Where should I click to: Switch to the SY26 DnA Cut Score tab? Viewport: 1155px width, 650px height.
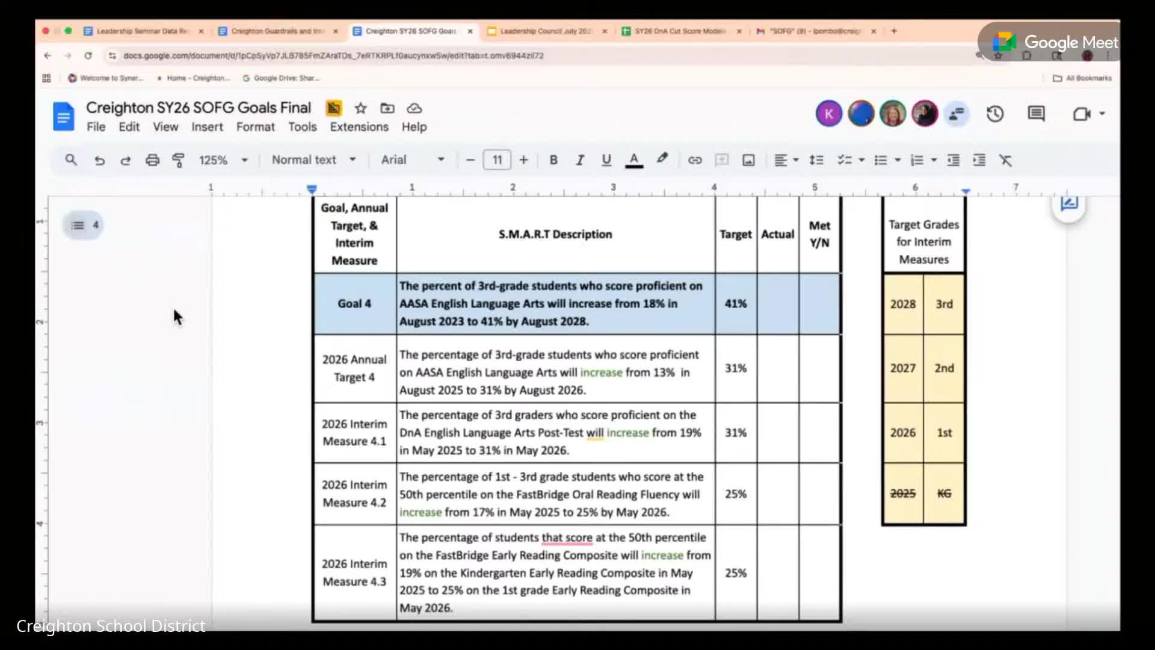pyautogui.click(x=680, y=31)
